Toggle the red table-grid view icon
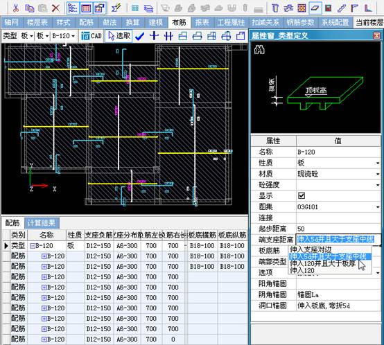 (86, 8)
